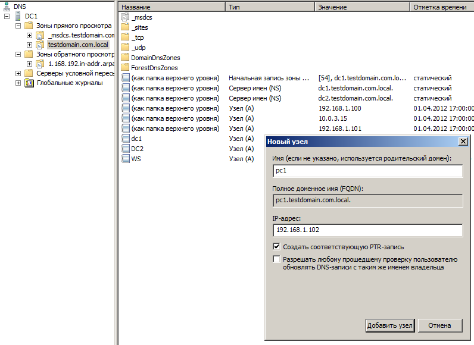Click the DC1 server icon in tree

18,16
